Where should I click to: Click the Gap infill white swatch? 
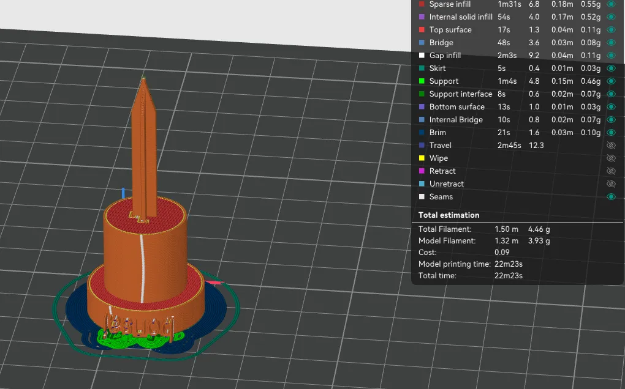(x=422, y=55)
